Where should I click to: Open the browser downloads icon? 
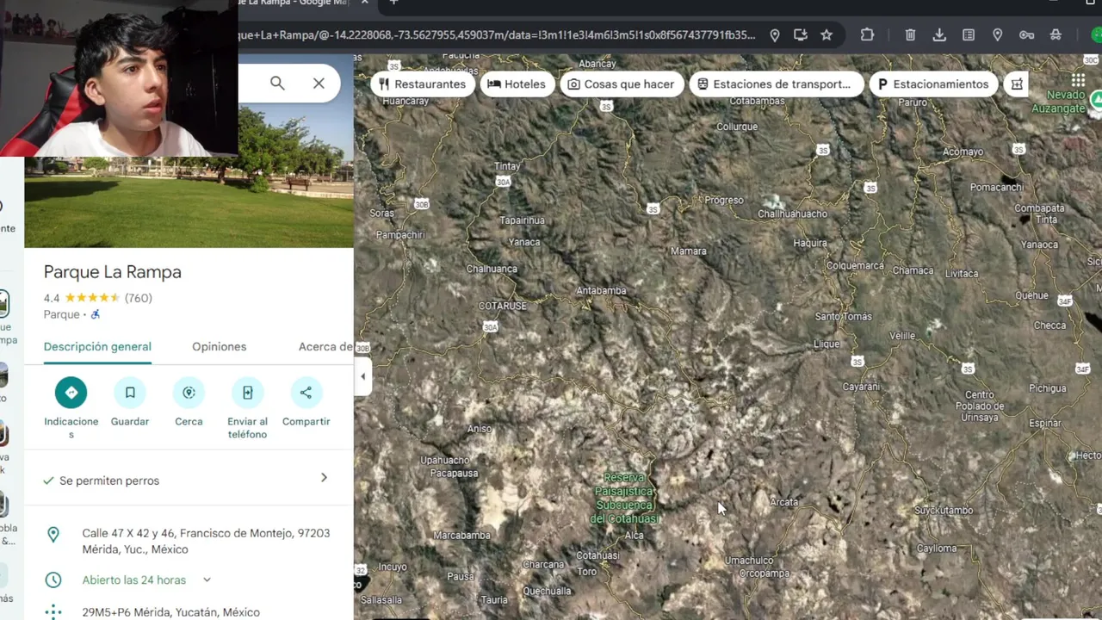pos(939,35)
